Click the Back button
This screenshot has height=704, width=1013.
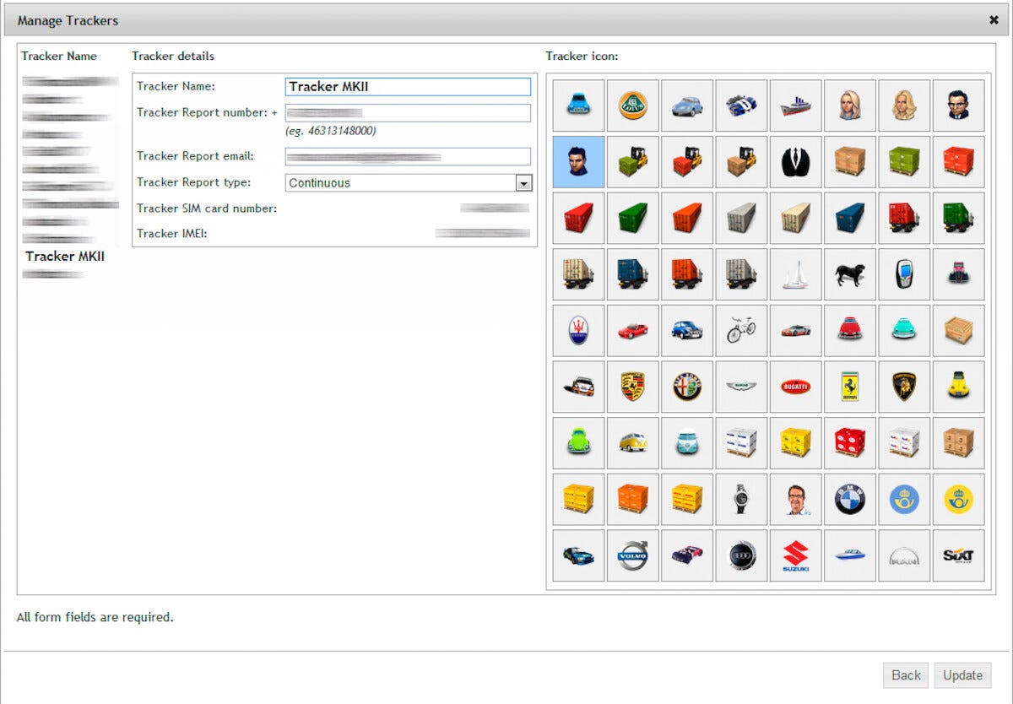pyautogui.click(x=906, y=675)
